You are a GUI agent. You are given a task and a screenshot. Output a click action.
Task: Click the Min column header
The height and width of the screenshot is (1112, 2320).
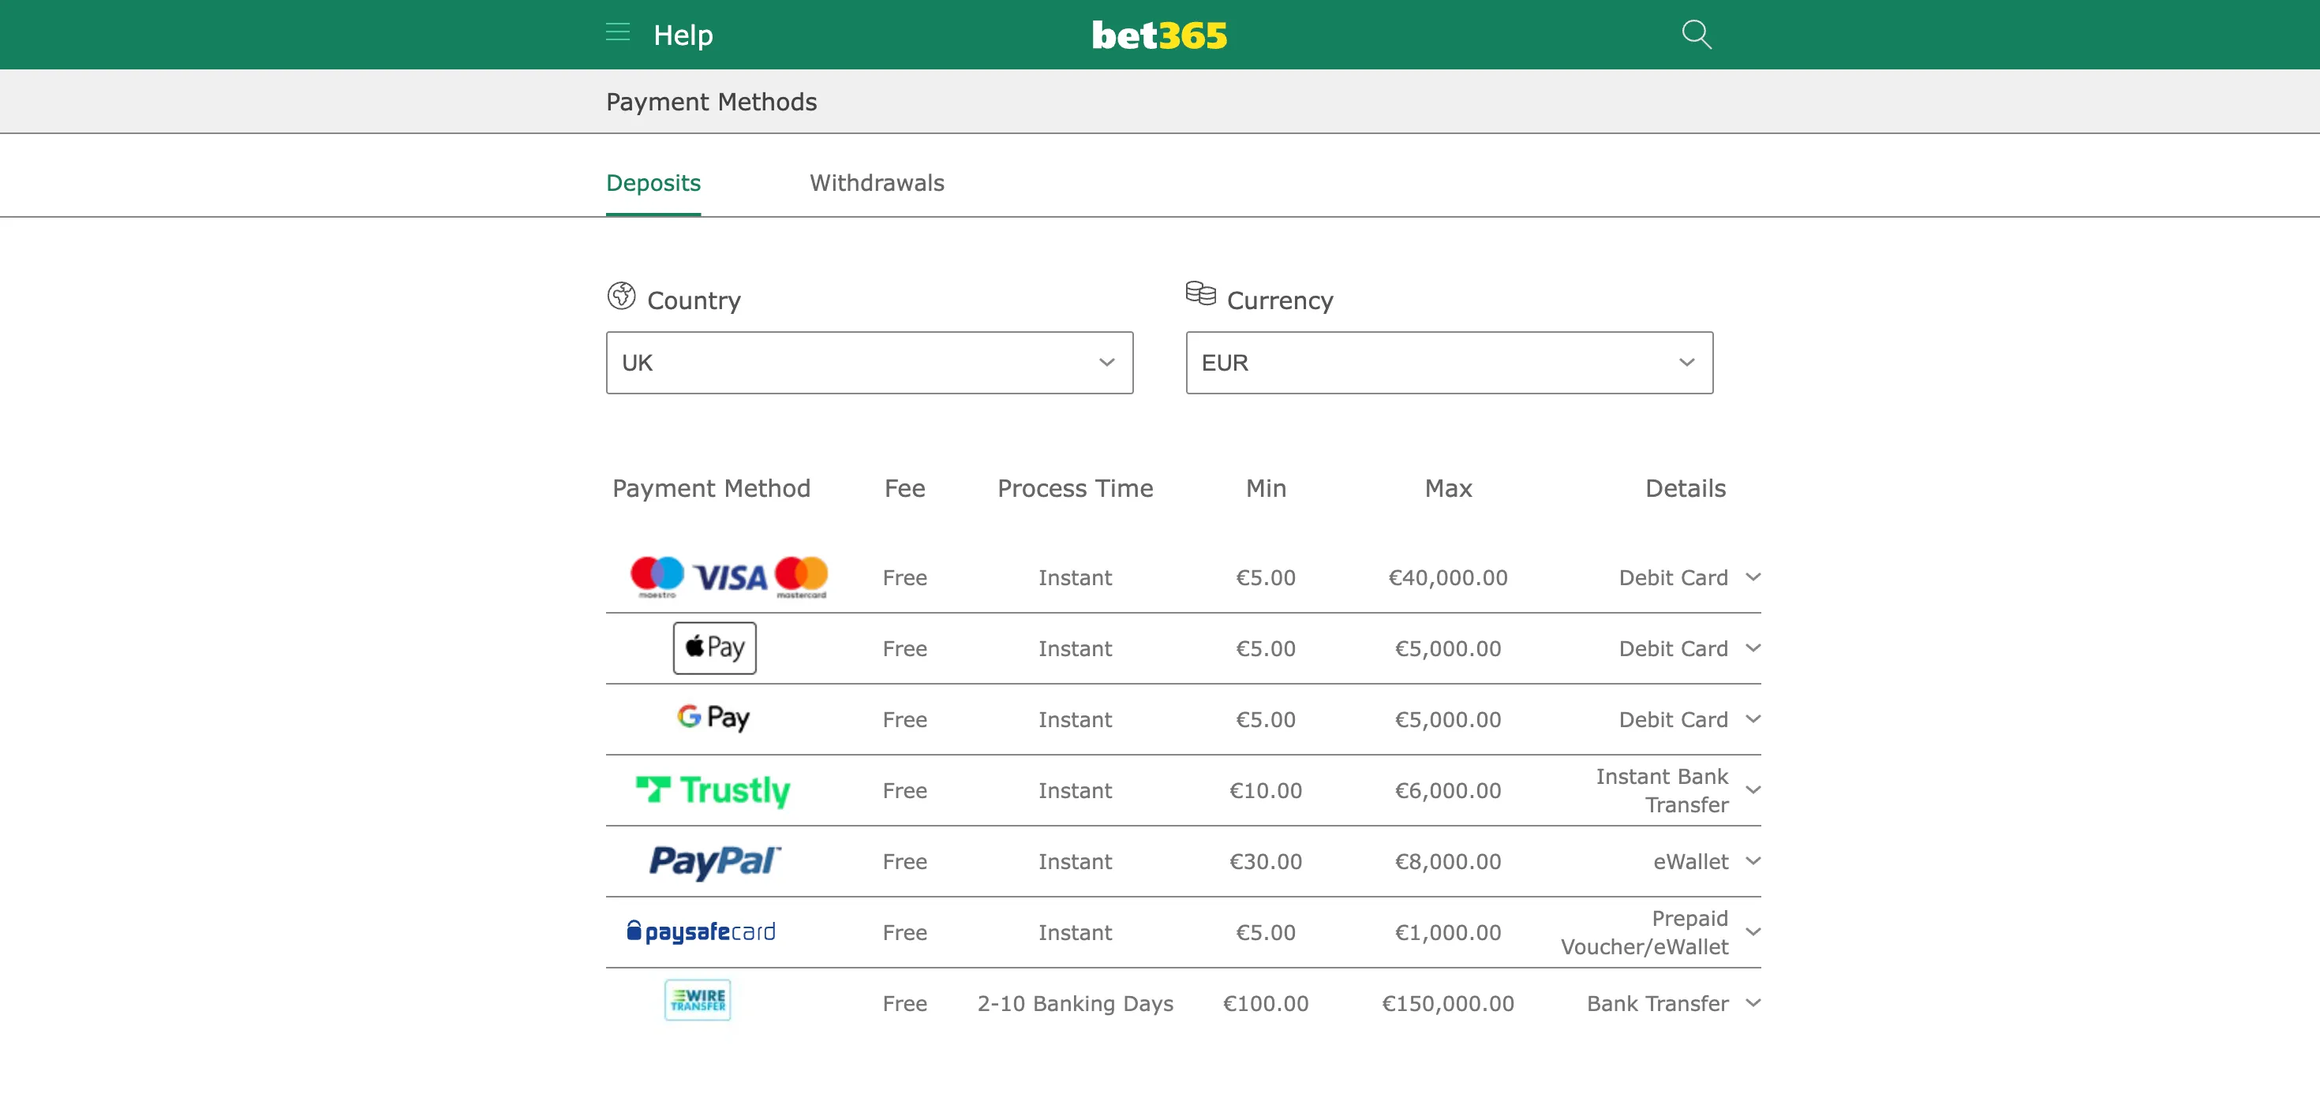pyautogui.click(x=1266, y=488)
